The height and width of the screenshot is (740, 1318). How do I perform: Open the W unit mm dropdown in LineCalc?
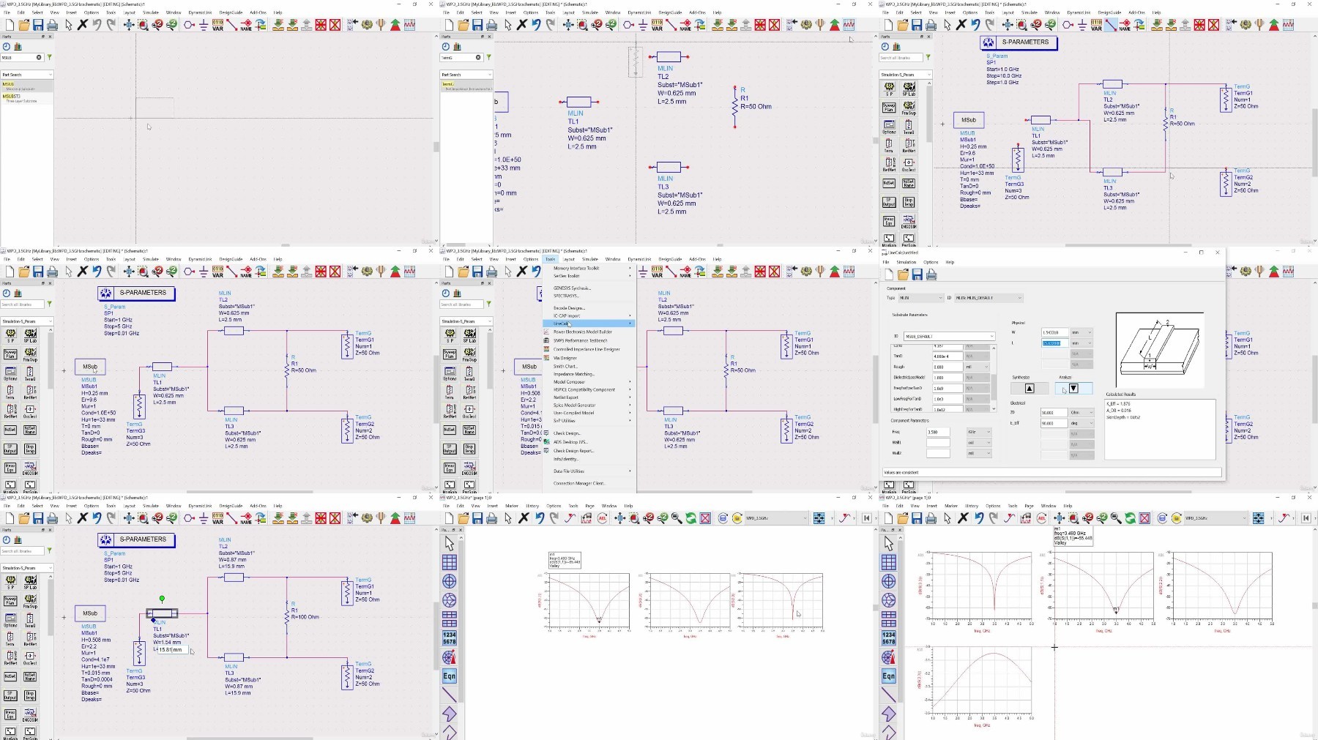pyautogui.click(x=1081, y=332)
